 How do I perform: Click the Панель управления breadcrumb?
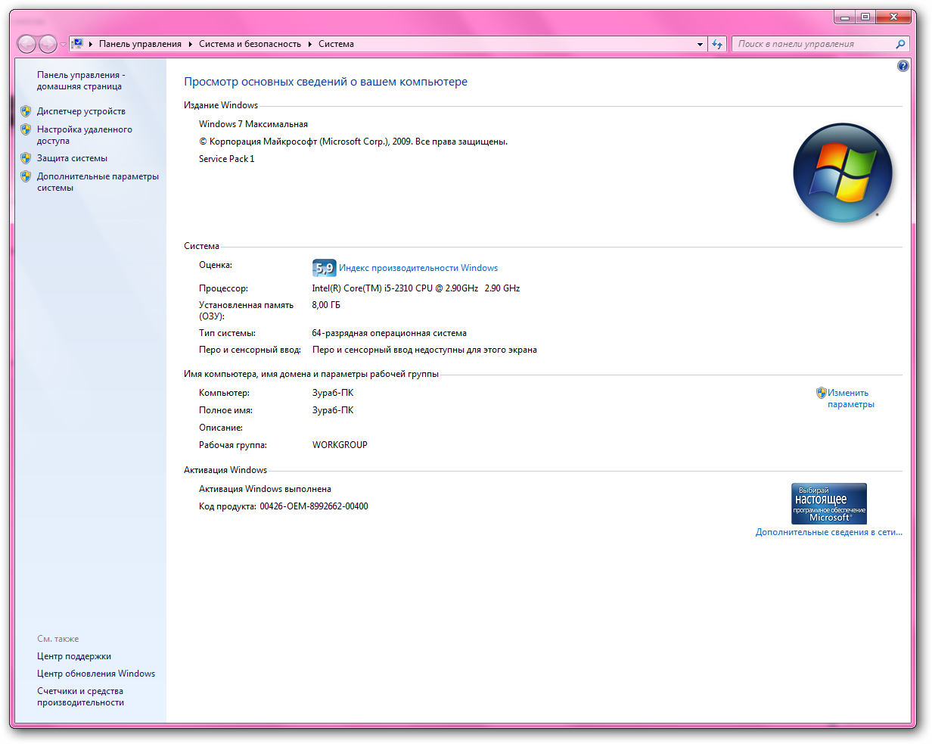pyautogui.click(x=140, y=44)
